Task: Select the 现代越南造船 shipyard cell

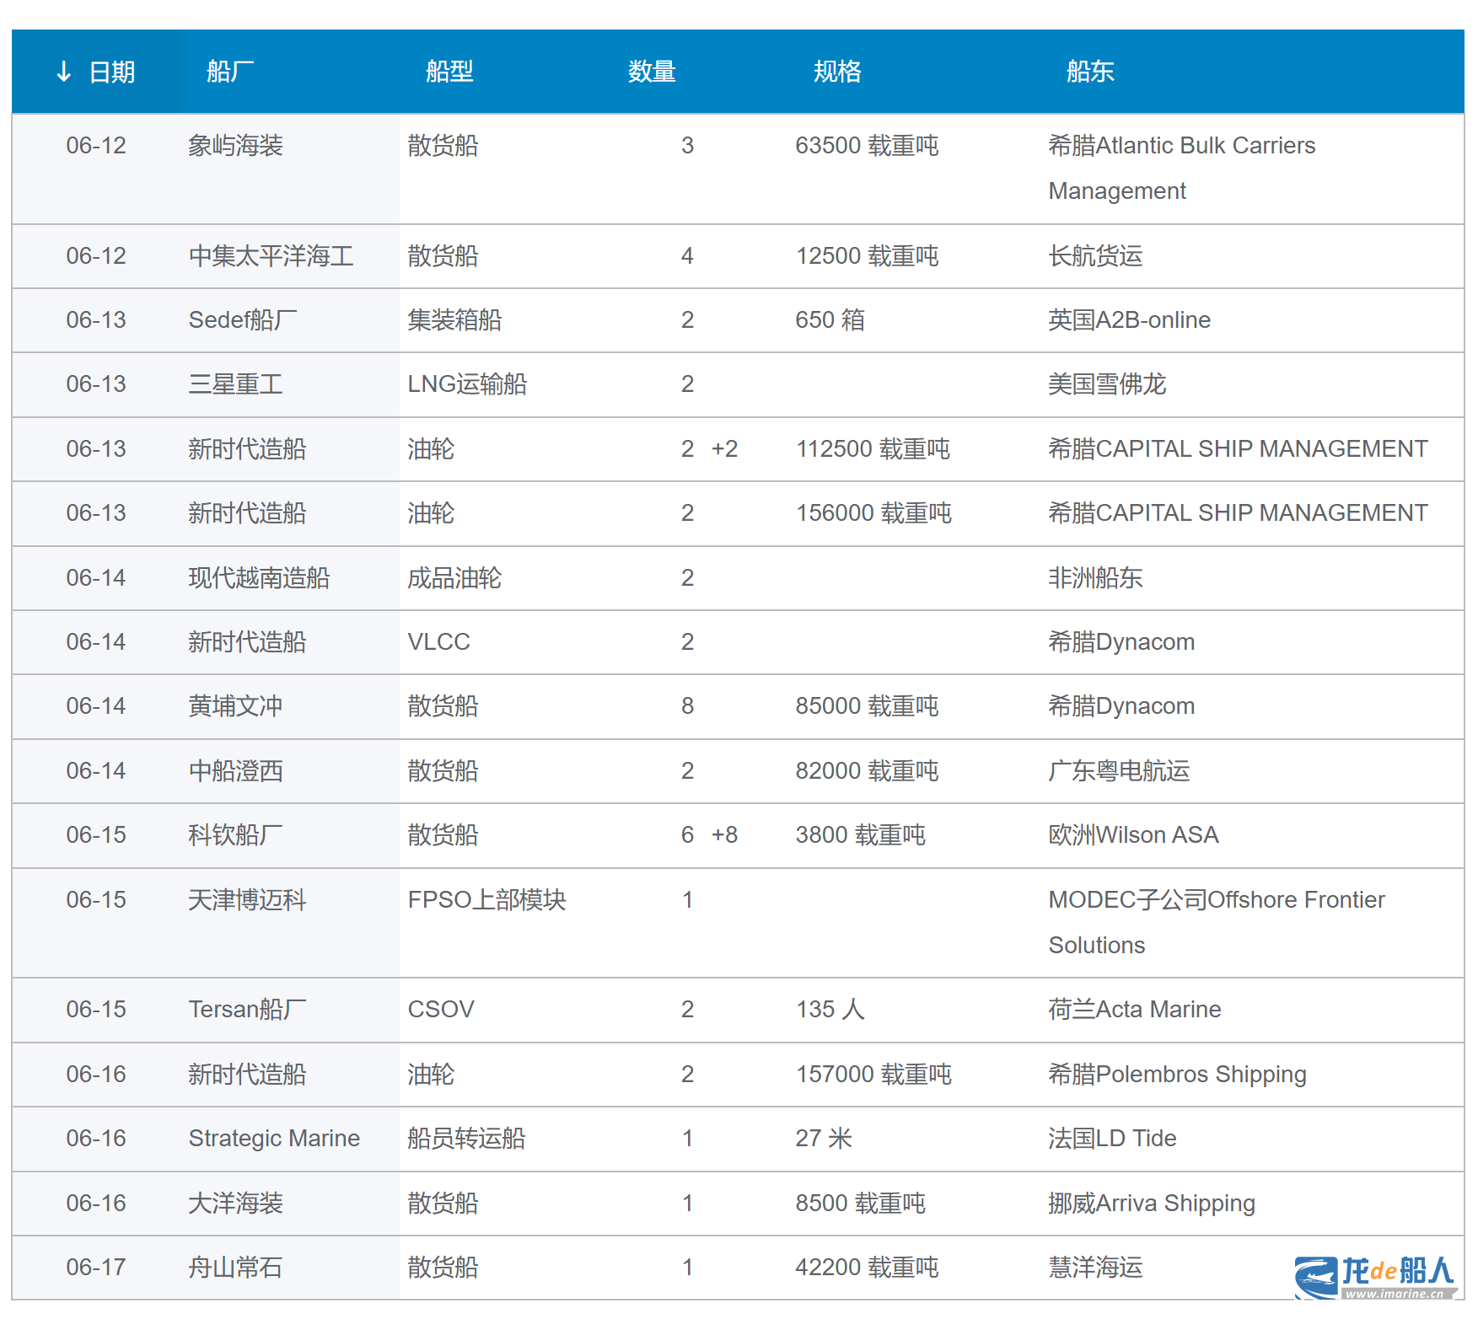Action: [x=259, y=578]
